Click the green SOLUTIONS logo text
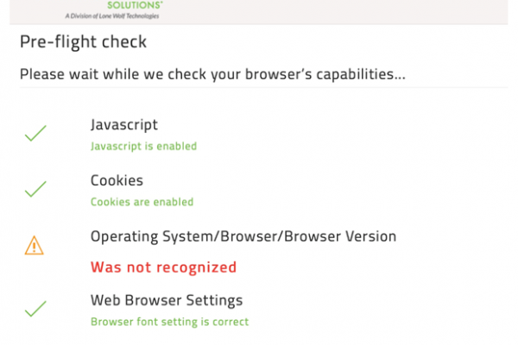Viewport: 518px width, 345px height. tap(135, 5)
